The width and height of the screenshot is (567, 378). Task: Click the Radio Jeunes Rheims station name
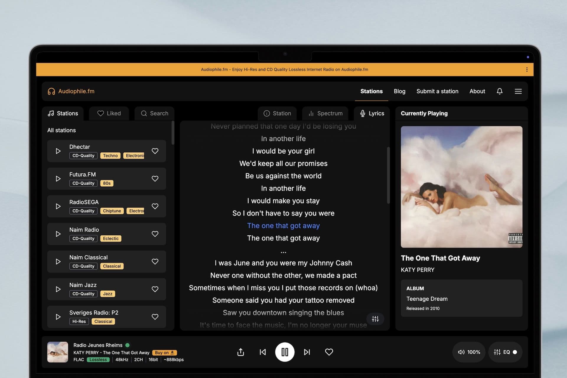point(98,345)
